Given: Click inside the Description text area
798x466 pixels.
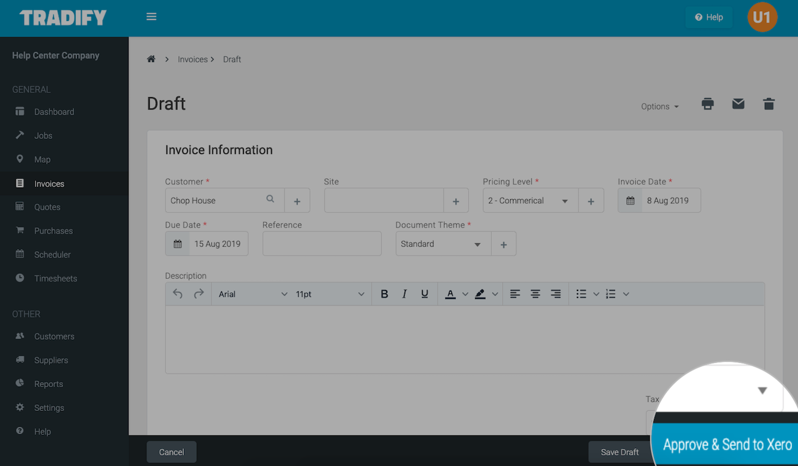Looking at the screenshot, I should click(x=465, y=339).
